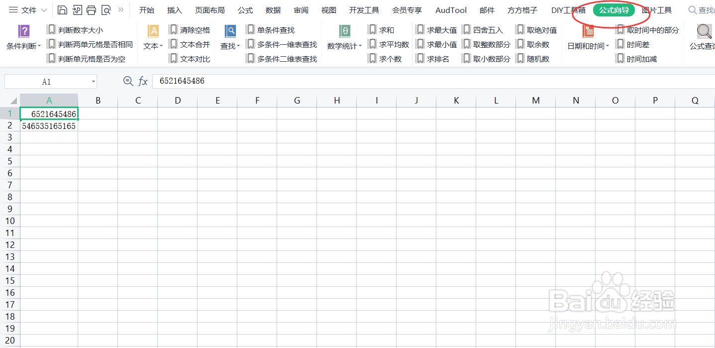Click 求平均数 function
The height and width of the screenshot is (348, 715).
tap(389, 44)
